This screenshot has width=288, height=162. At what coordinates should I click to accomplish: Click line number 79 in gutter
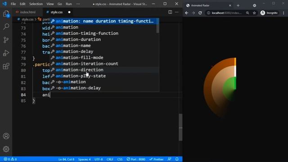click(23, 64)
